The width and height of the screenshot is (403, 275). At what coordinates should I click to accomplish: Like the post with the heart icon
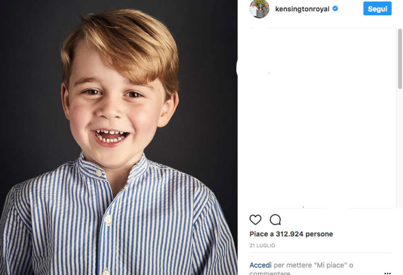pos(256,220)
